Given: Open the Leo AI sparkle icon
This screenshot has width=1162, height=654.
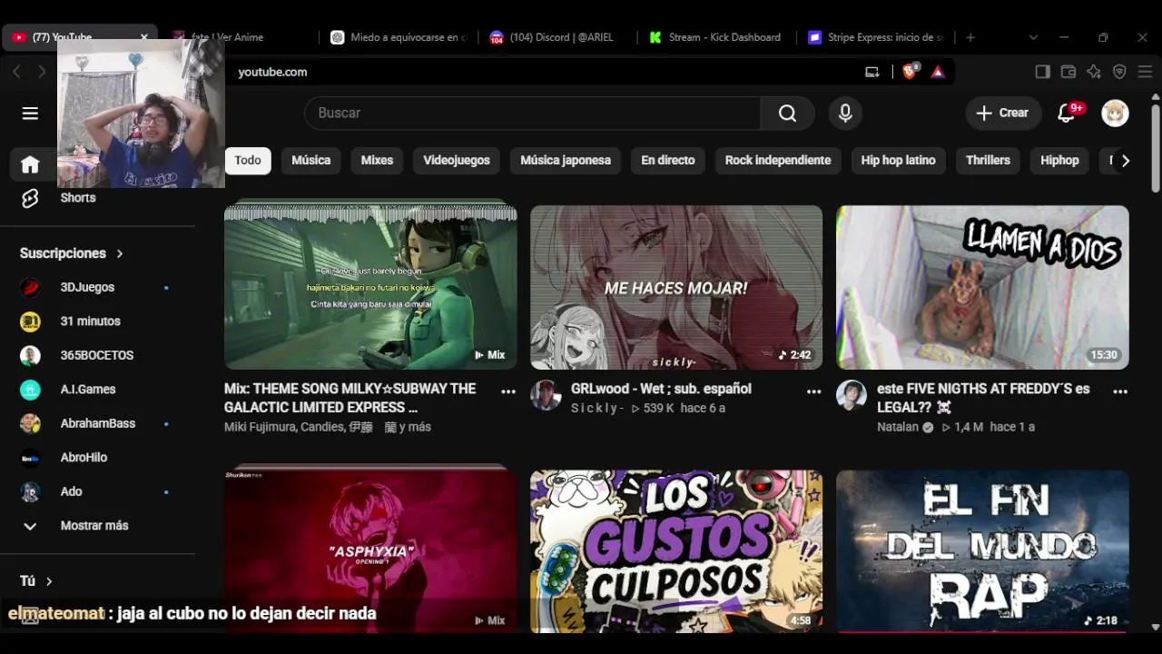Looking at the screenshot, I should point(1093,72).
